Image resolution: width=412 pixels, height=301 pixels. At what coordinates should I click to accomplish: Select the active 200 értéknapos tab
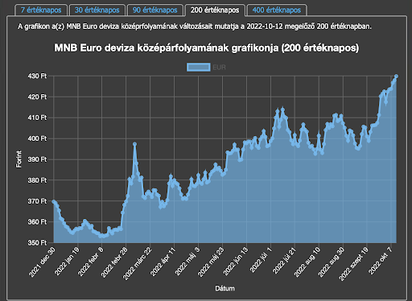tap(215, 10)
